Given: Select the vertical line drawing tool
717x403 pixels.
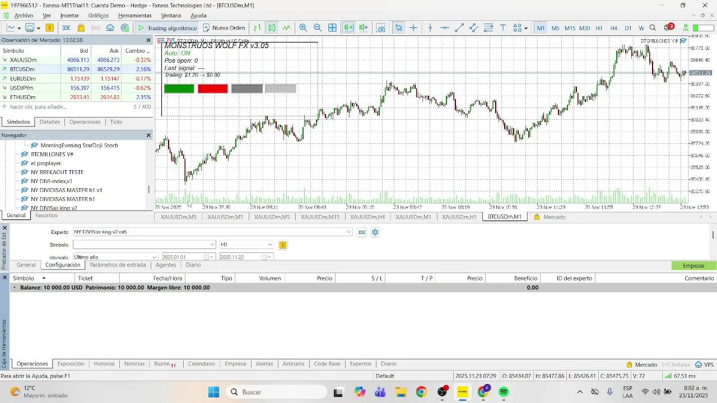Looking at the screenshot, I should (x=430, y=27).
